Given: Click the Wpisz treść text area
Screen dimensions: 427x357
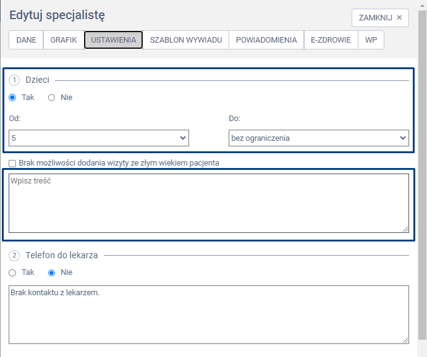Looking at the screenshot, I should 208,203.
